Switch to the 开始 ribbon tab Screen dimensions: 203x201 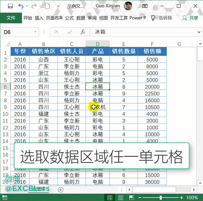coord(28,18)
